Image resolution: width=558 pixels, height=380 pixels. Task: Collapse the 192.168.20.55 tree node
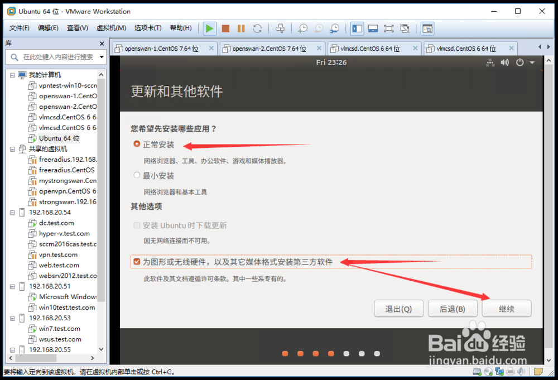click(12, 350)
